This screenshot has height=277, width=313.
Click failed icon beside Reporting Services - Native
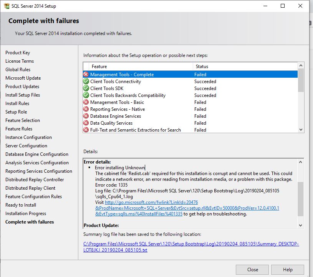coord(86,109)
